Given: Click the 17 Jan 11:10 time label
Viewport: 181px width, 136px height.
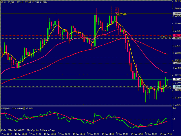Looking at the screenshot, I should point(35,134).
